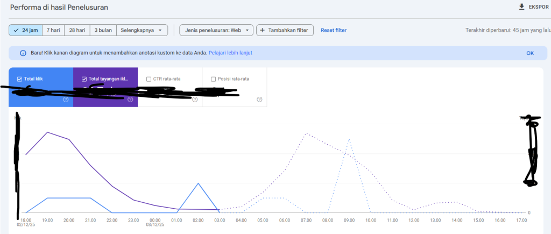551x234 pixels.
Task: Select the 3 bulan range tab
Action: click(103, 30)
